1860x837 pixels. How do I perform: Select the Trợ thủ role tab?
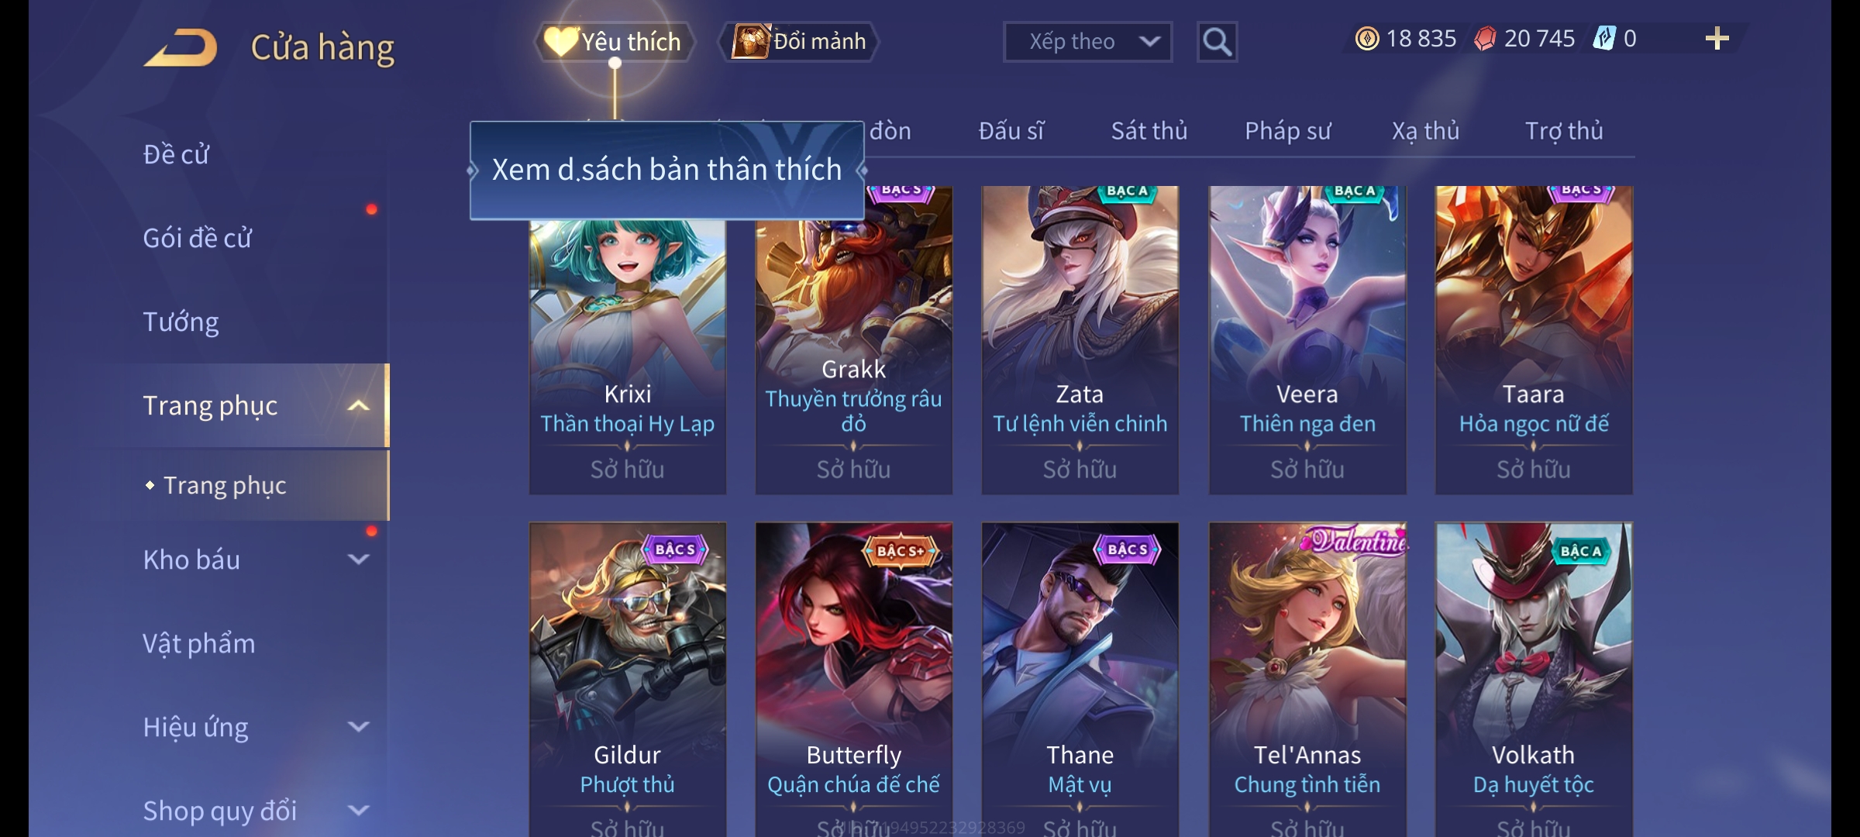coord(1564,131)
